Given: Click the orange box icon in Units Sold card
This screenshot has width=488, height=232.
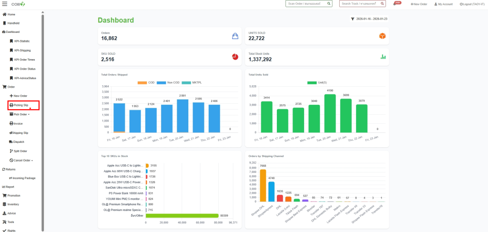Looking at the screenshot, I should (382, 36).
